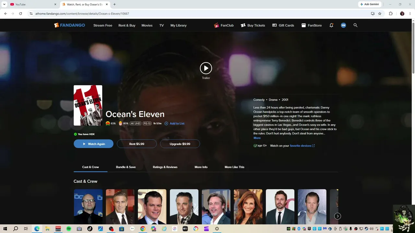Open Chrome three-dot menu
The image size is (415, 233).
pyautogui.click(x=410, y=14)
